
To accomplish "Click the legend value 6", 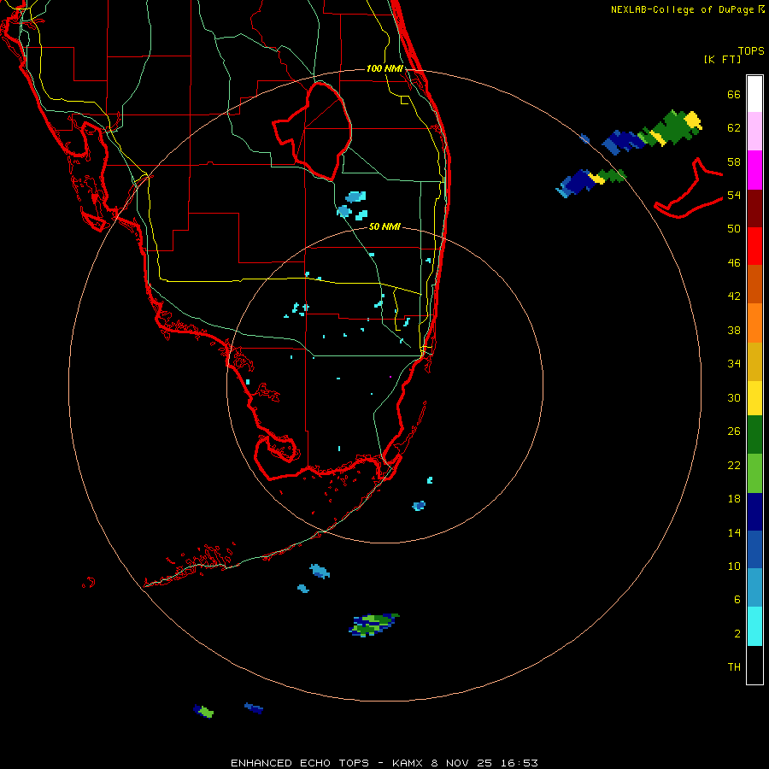I will [x=737, y=599].
